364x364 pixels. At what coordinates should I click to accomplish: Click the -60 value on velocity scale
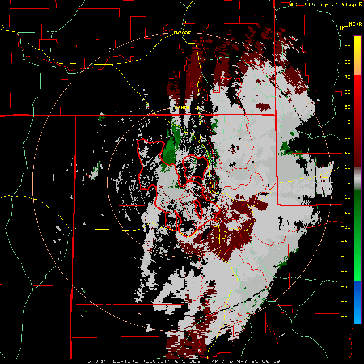pyautogui.click(x=346, y=272)
